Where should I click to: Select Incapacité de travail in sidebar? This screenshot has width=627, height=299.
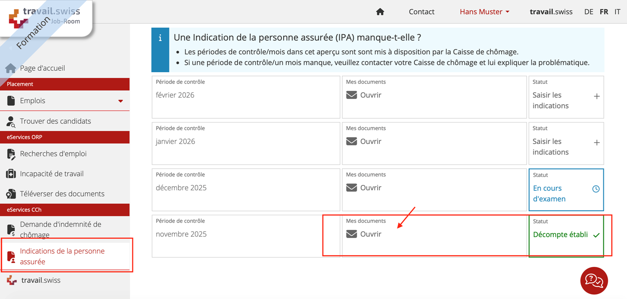click(51, 174)
